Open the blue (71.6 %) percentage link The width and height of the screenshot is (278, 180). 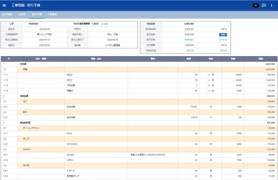(x=223, y=40)
